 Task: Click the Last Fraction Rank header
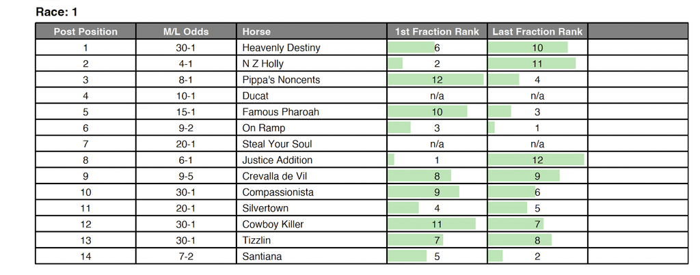(537, 31)
